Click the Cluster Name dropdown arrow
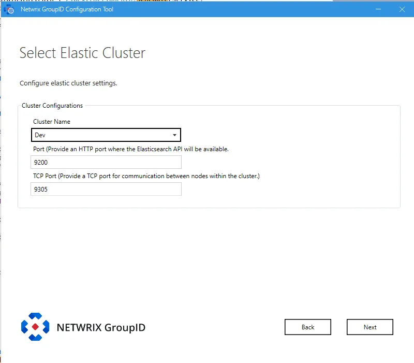Screen dimensions: 414x363 174,135
